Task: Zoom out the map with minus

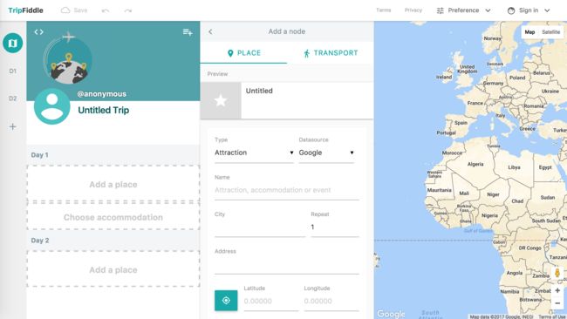Action: point(557,303)
